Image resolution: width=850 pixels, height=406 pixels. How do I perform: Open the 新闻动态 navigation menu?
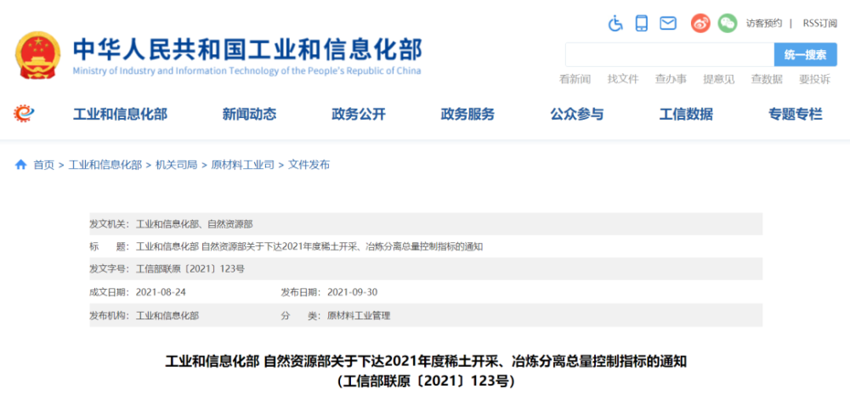[249, 114]
